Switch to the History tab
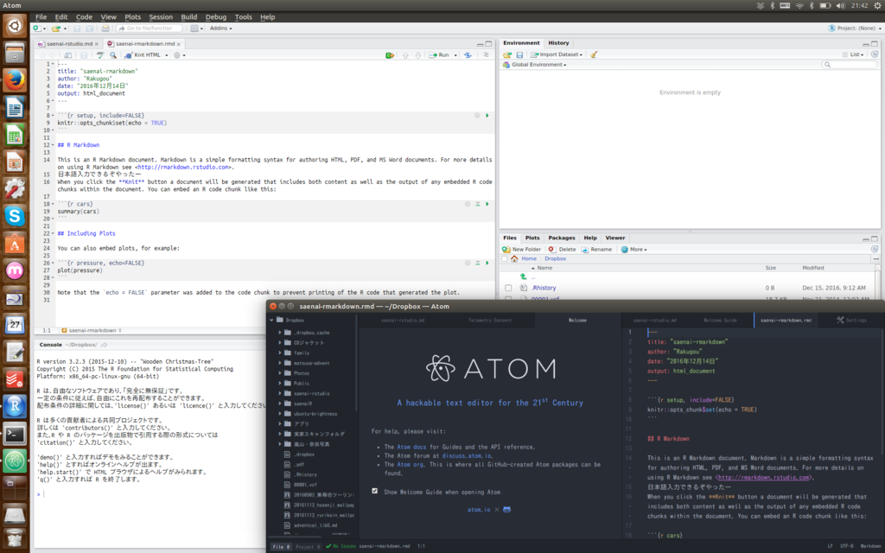885x553 pixels. point(558,43)
